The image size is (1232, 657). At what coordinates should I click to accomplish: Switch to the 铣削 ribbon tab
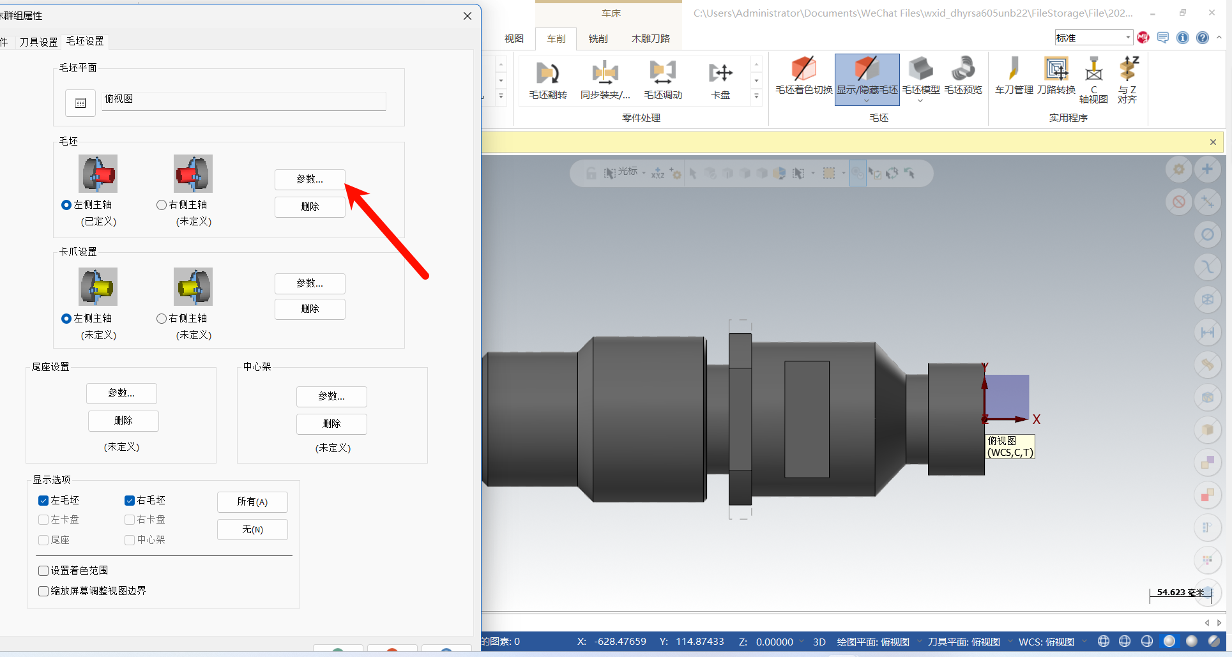point(598,39)
